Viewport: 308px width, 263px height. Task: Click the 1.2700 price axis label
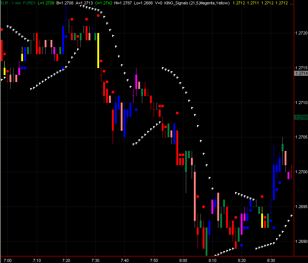[x=301, y=172]
